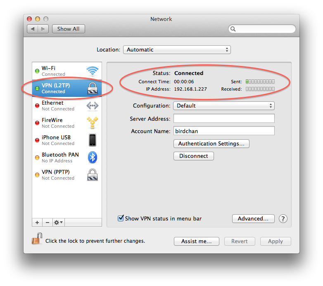The image size is (323, 286).
Task: Click the Bluetooth PAN icon
Action: 93,157
